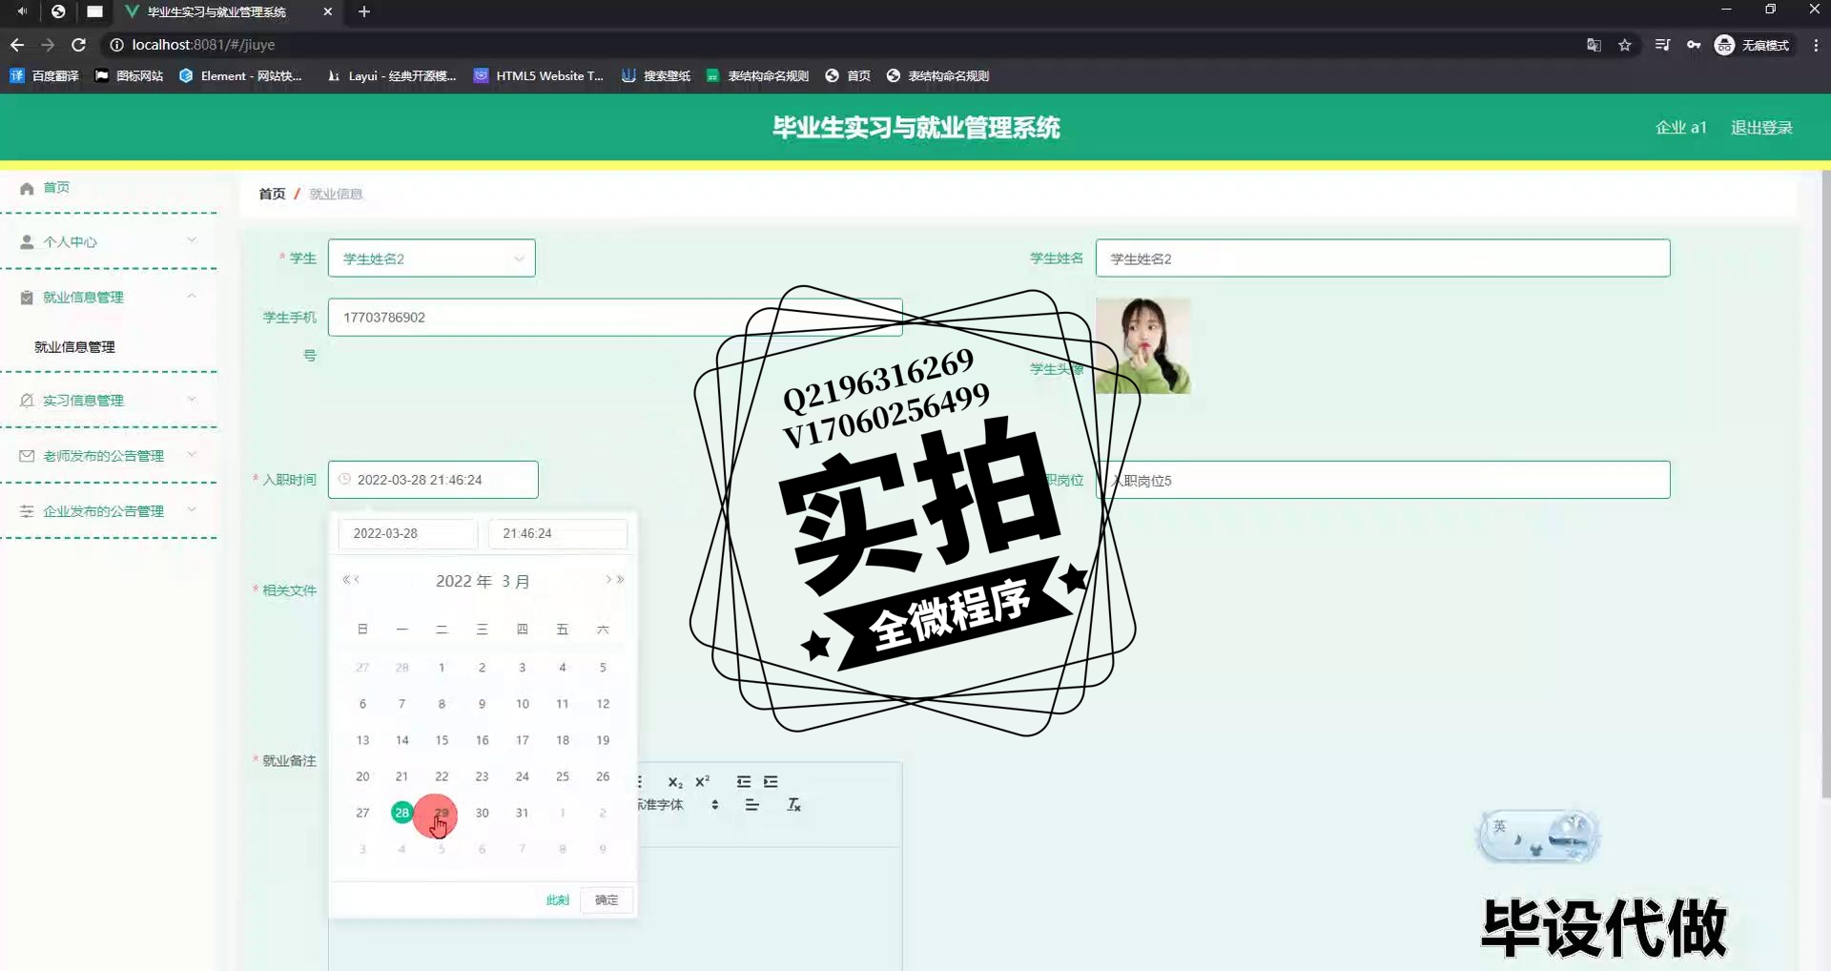The width and height of the screenshot is (1831, 971).
Task: Go to next month in date picker
Action: (608, 580)
